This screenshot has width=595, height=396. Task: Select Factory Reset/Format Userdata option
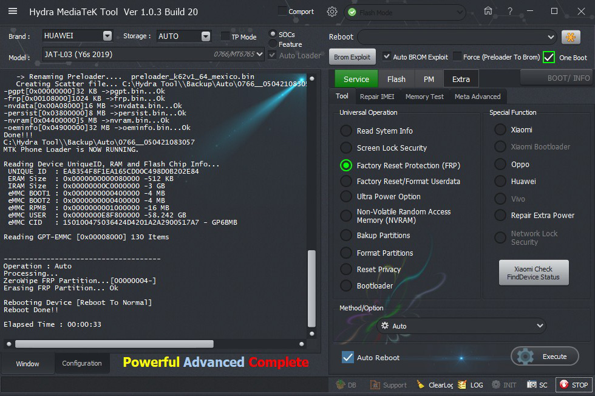346,181
